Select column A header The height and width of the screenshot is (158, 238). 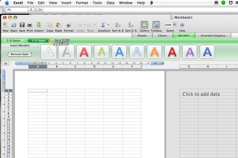pyautogui.click(x=38, y=67)
